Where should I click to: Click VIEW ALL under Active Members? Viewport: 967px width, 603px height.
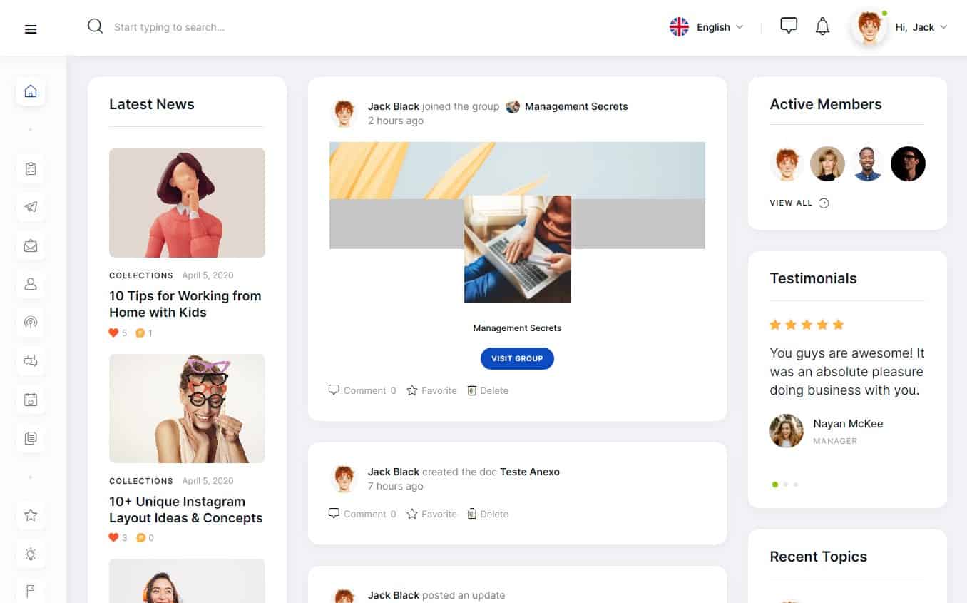click(799, 203)
